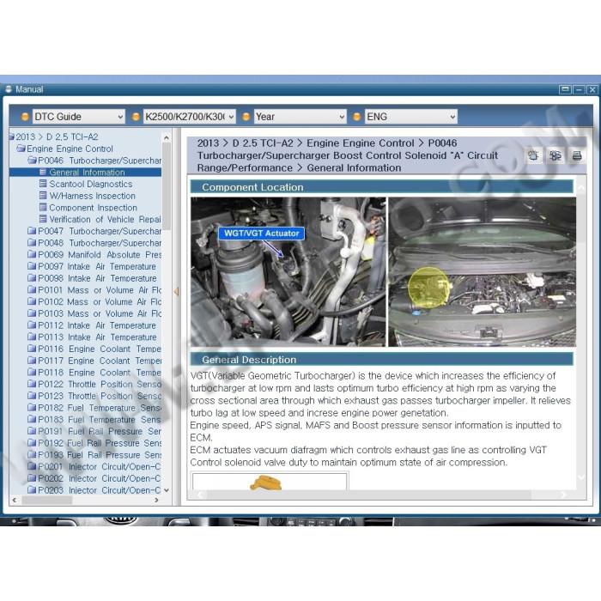Screen dimensions: 601x601
Task: Click the print icon in content header
Action: [x=577, y=155]
